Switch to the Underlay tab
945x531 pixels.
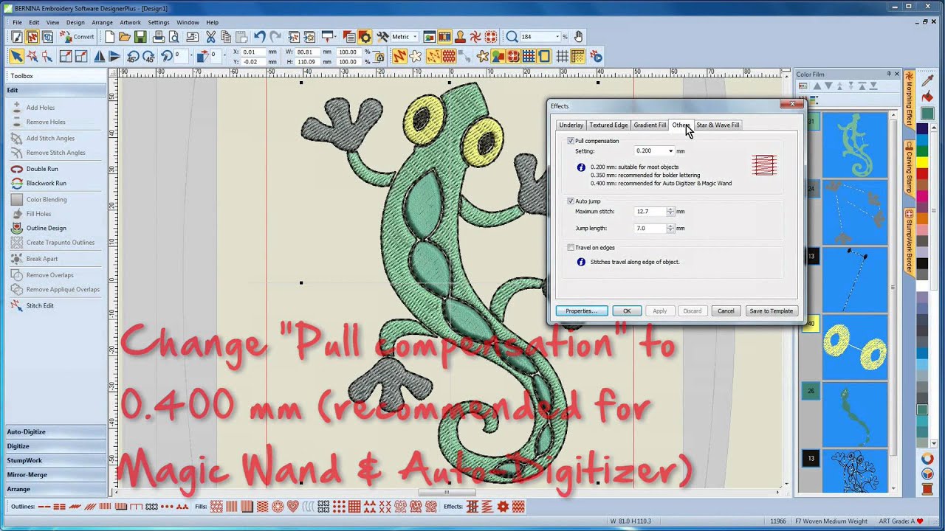(x=571, y=125)
